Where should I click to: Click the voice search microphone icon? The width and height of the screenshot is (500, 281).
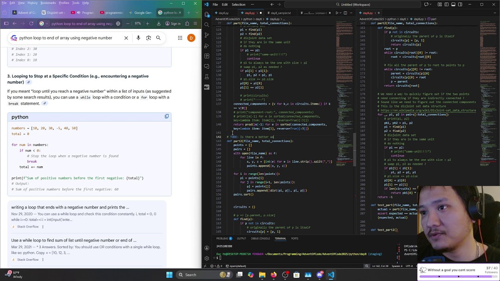click(138, 38)
